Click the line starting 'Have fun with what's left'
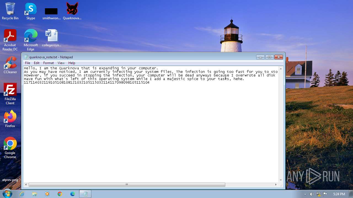 tap(134, 79)
